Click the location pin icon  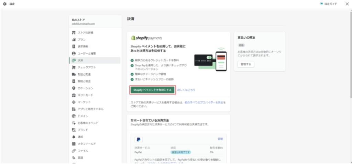coord(74,88)
